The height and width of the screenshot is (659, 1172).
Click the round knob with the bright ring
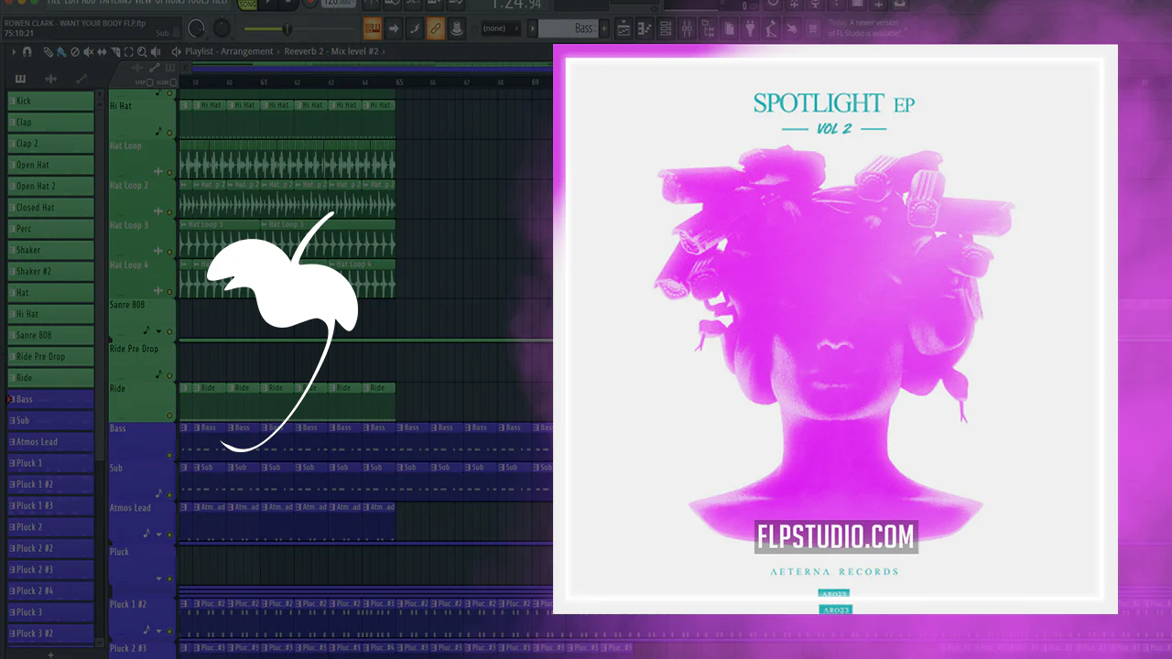tap(197, 28)
